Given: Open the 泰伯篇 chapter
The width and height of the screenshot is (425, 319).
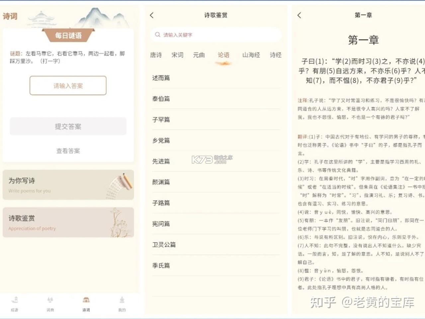Looking at the screenshot, I should pos(216,99).
